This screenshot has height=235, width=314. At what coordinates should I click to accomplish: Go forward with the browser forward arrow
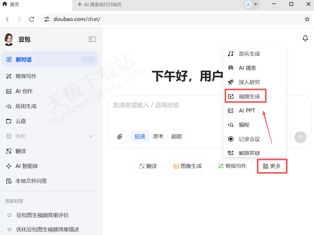[19, 19]
